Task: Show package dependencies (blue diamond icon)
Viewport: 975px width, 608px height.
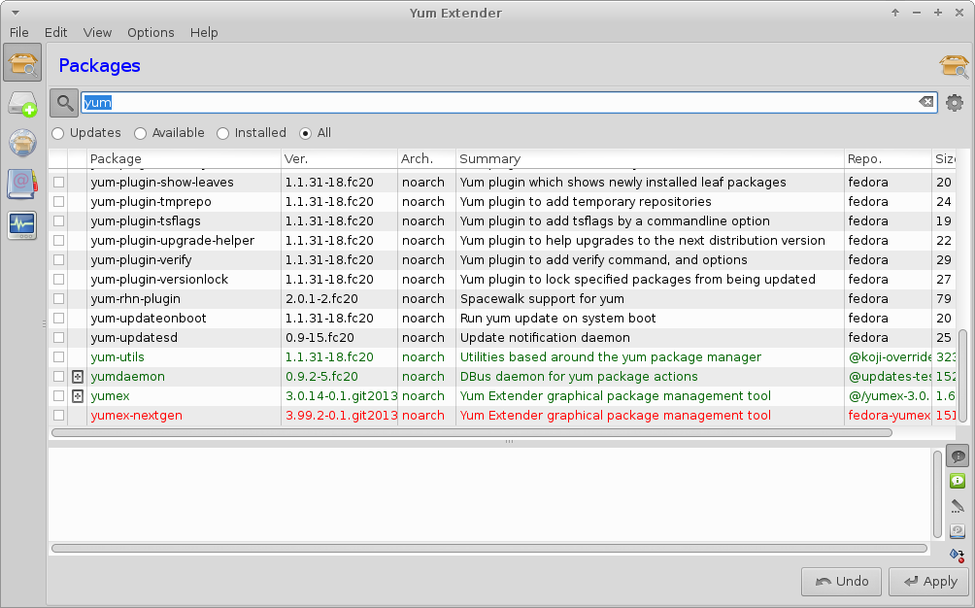Action: (958, 555)
